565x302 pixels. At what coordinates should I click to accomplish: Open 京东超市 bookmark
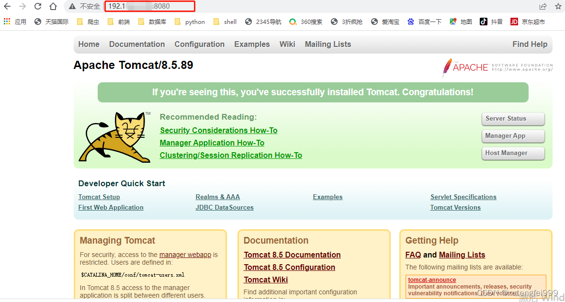tap(528, 22)
